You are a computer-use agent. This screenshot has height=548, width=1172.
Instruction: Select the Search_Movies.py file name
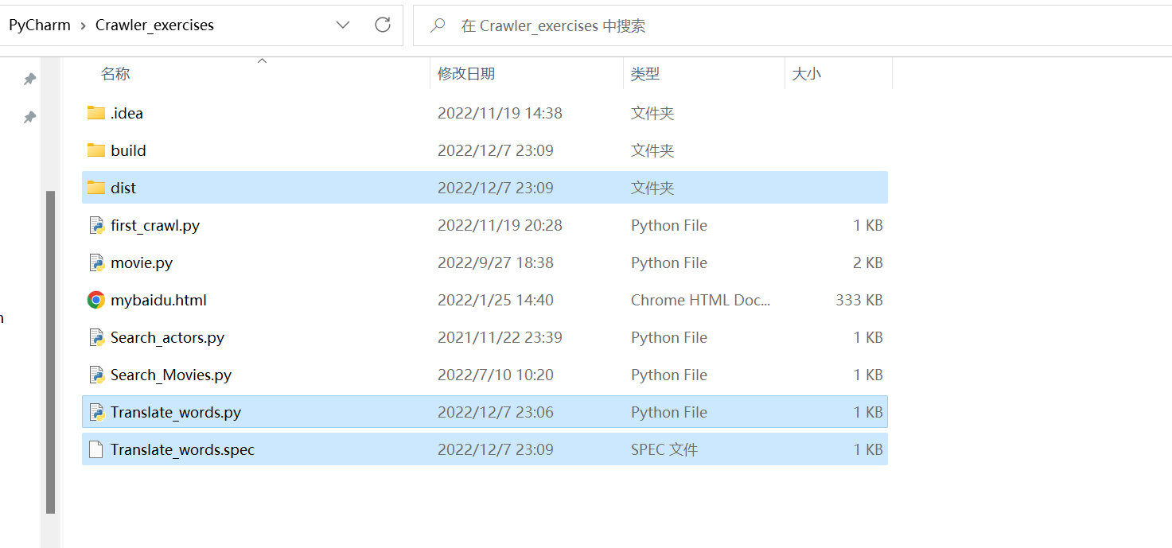coord(171,375)
